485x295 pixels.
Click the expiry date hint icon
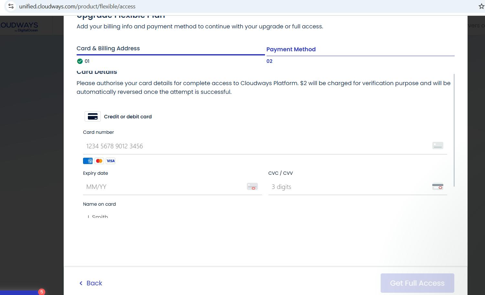pyautogui.click(x=252, y=187)
